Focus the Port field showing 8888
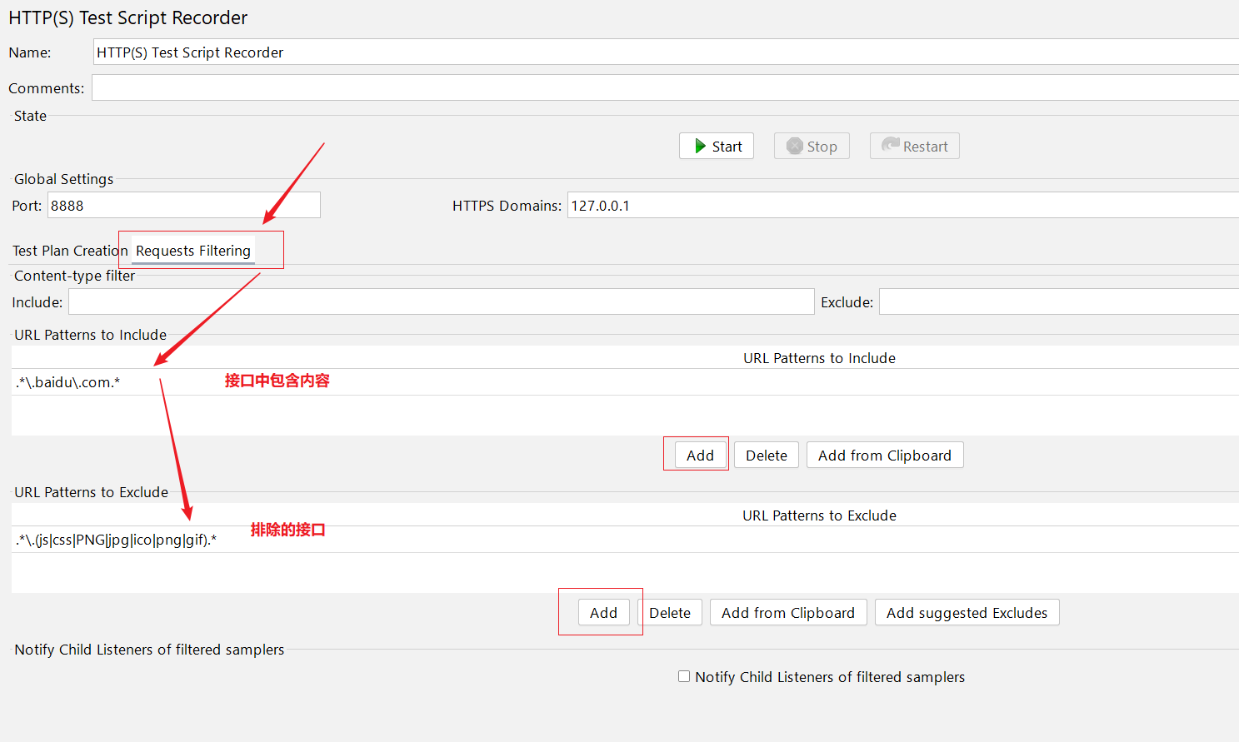1239x742 pixels. (x=183, y=206)
